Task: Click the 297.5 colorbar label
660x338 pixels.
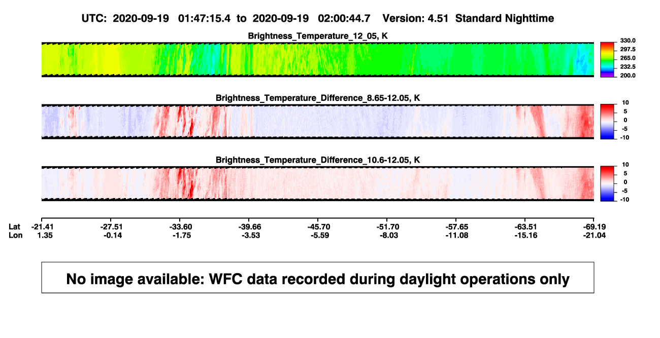Action: pyautogui.click(x=627, y=49)
